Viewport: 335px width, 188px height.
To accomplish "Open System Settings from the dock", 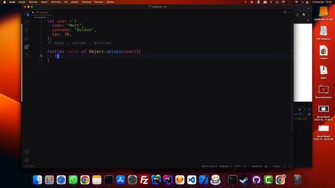I will [x=132, y=180].
